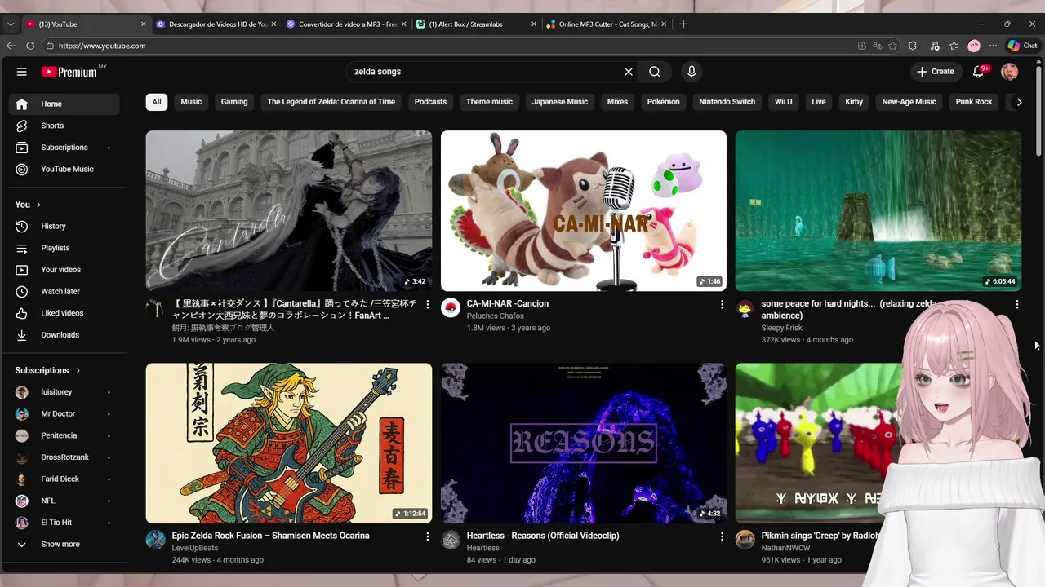1045x587 pixels.
Task: Open YouTube Music in the sidebar
Action: [64, 169]
